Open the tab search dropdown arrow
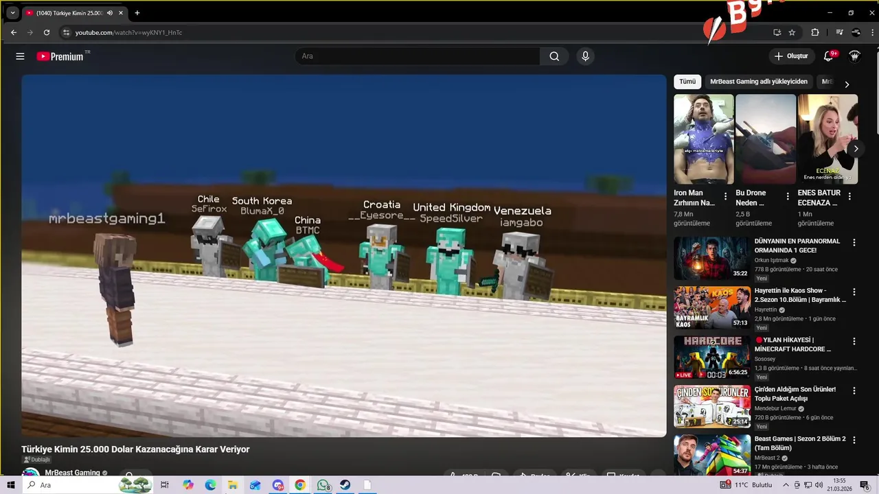This screenshot has height=494, width=879. [x=12, y=13]
